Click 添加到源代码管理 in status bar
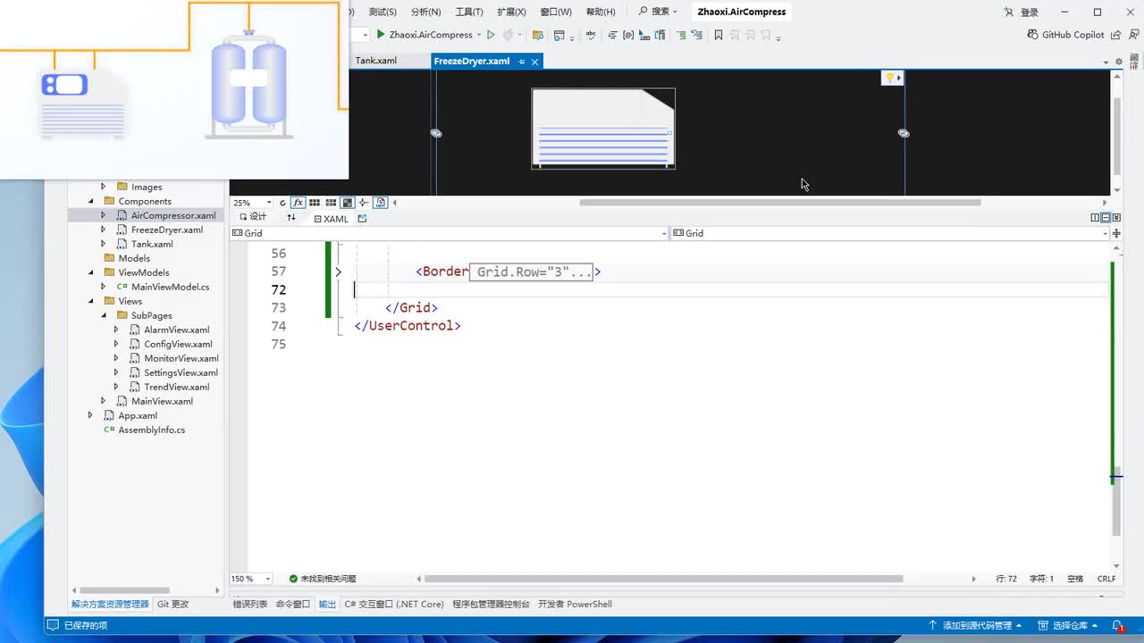This screenshot has height=643, width=1144. click(975, 625)
